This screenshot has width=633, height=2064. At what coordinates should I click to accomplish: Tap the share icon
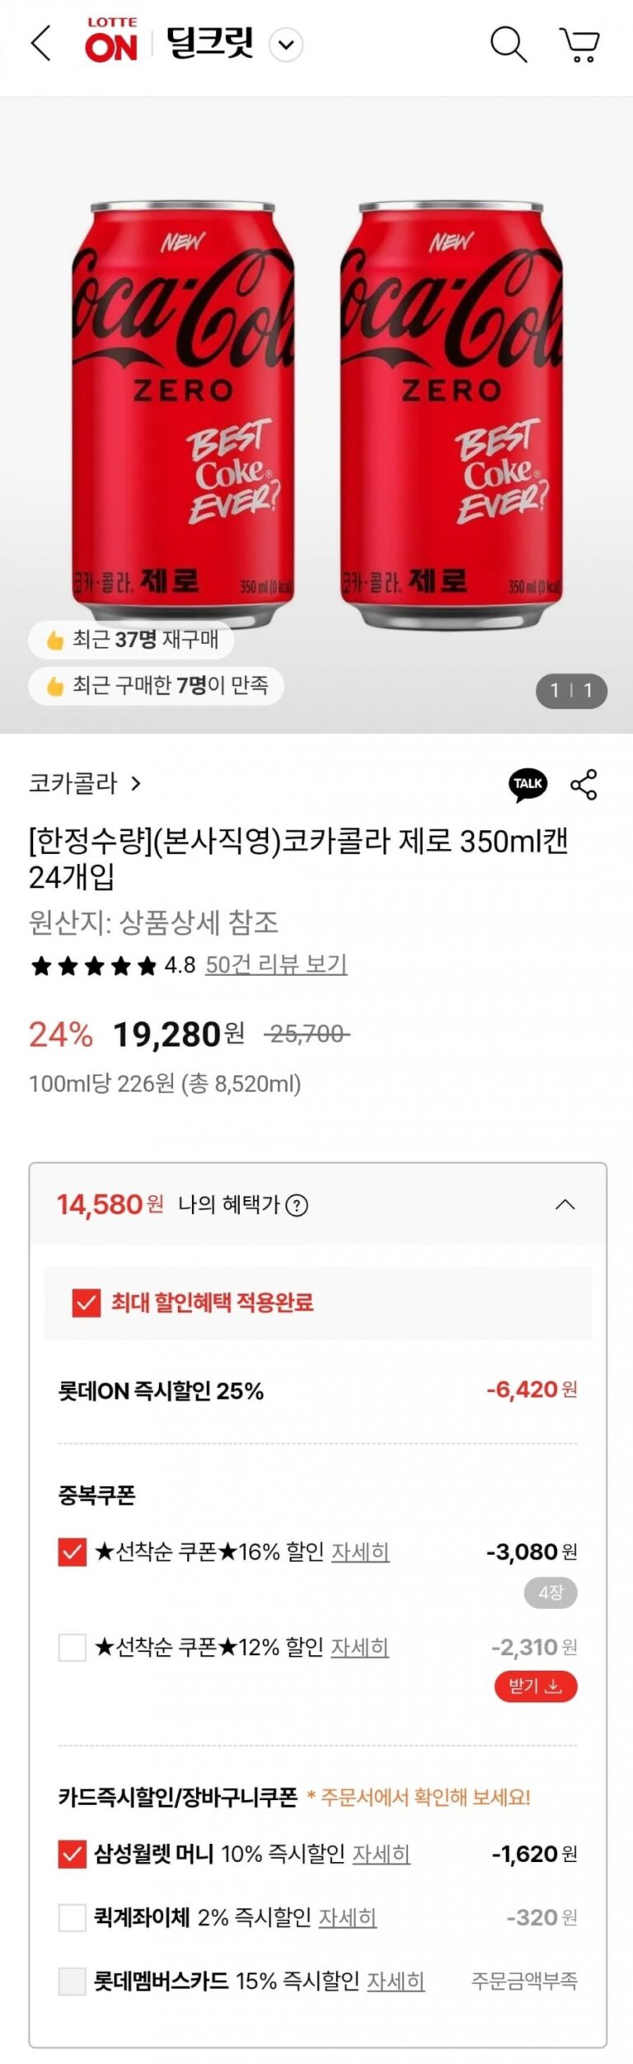(584, 784)
